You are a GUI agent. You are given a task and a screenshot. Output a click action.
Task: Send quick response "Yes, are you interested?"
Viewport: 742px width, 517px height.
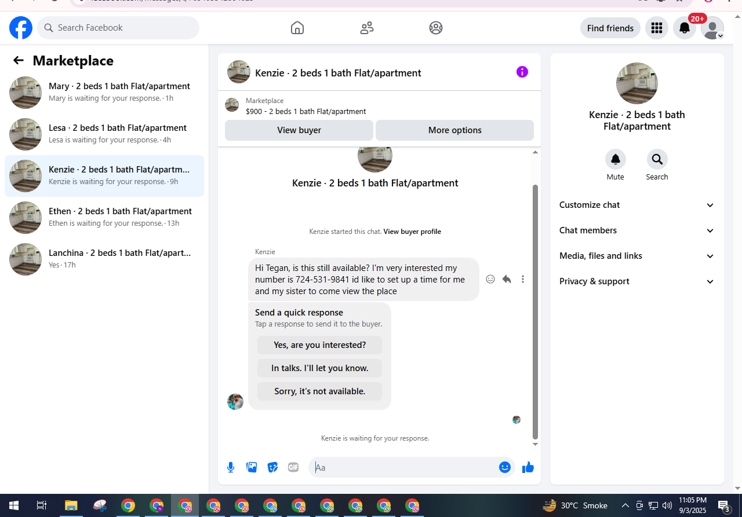click(320, 345)
